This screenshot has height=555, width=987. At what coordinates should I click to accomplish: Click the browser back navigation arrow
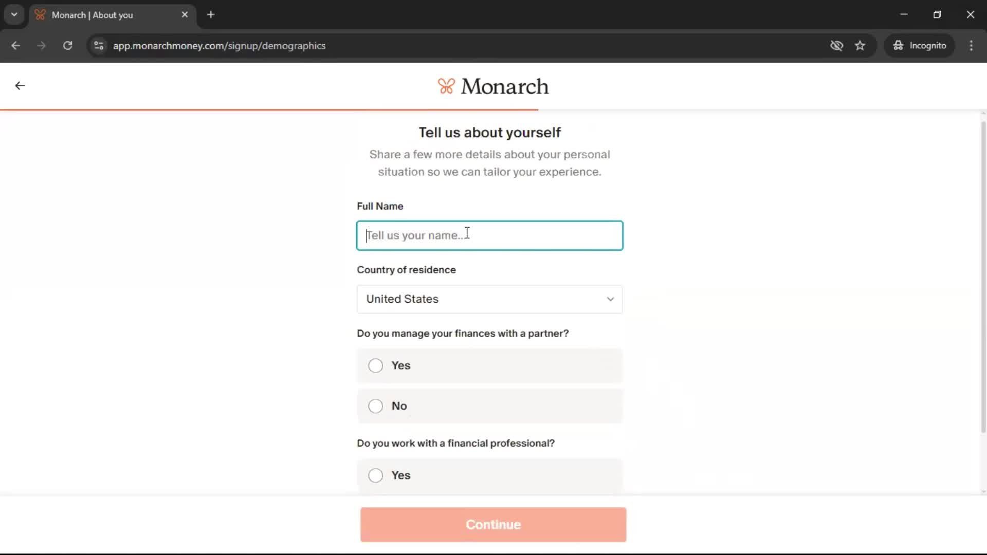(15, 46)
